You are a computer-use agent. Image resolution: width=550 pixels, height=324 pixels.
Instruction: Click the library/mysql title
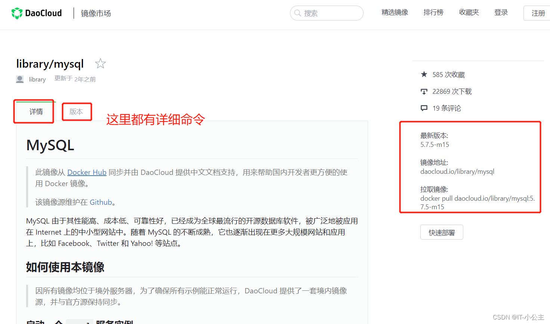pyautogui.click(x=50, y=64)
